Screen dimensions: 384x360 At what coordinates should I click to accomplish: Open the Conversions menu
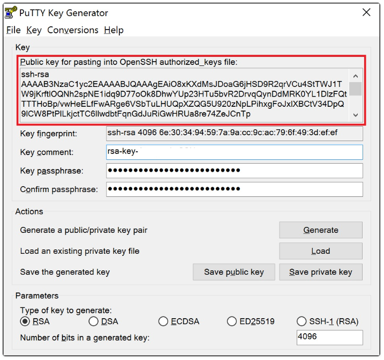coord(73,30)
